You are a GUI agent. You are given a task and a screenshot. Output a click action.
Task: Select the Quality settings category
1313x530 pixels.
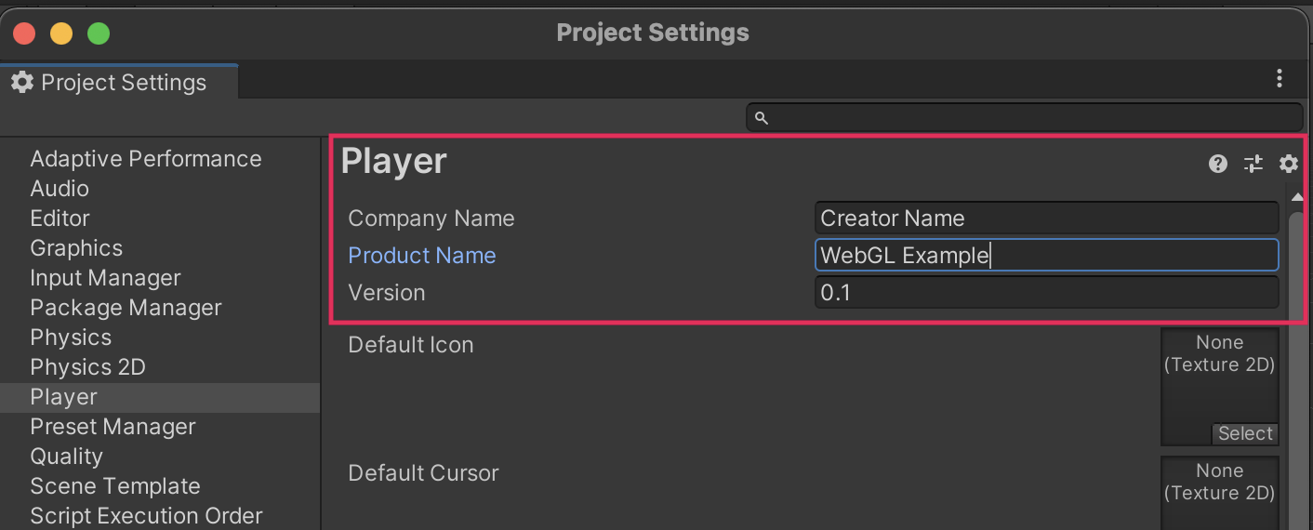pos(66,457)
